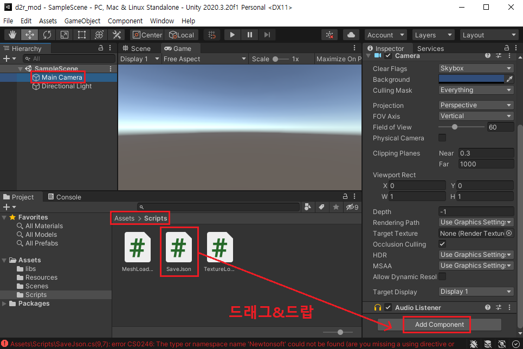Expand the Packages folder
The image size is (523, 349).
4,303
